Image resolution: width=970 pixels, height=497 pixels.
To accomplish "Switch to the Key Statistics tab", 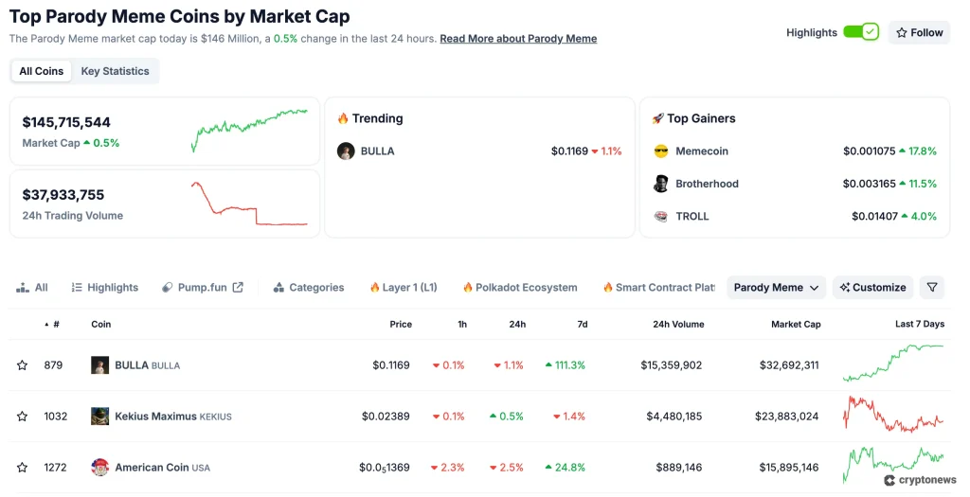I will coord(115,71).
